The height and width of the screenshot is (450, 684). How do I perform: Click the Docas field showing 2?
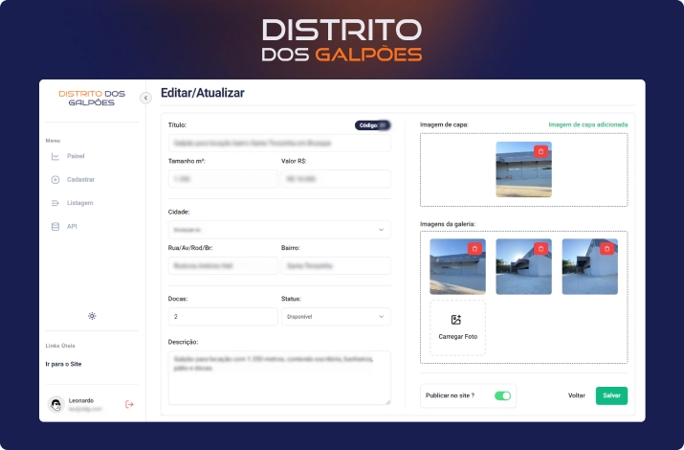[x=223, y=317]
